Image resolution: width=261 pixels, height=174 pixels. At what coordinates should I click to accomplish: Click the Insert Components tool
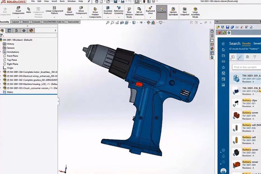tap(18, 10)
